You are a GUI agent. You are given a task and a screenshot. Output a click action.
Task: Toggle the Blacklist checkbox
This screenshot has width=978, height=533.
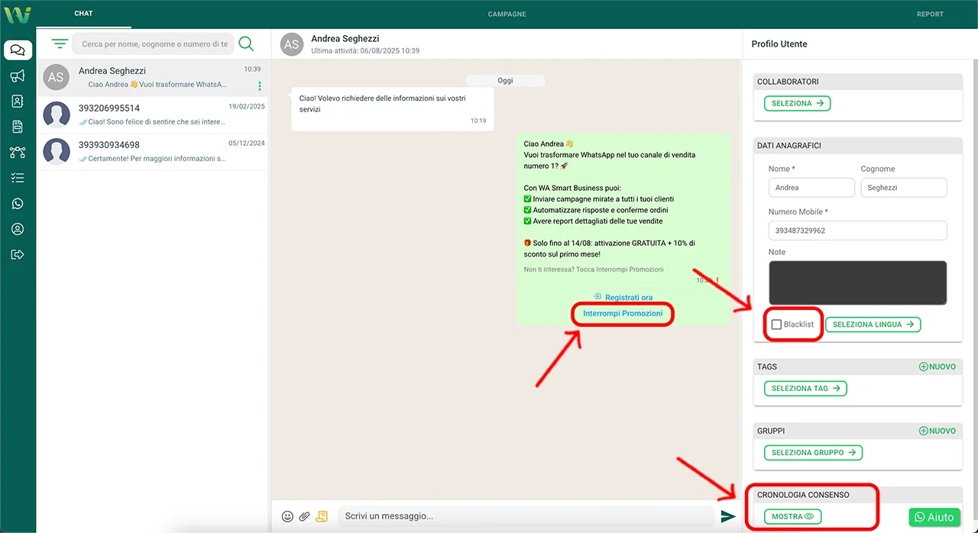tap(777, 325)
